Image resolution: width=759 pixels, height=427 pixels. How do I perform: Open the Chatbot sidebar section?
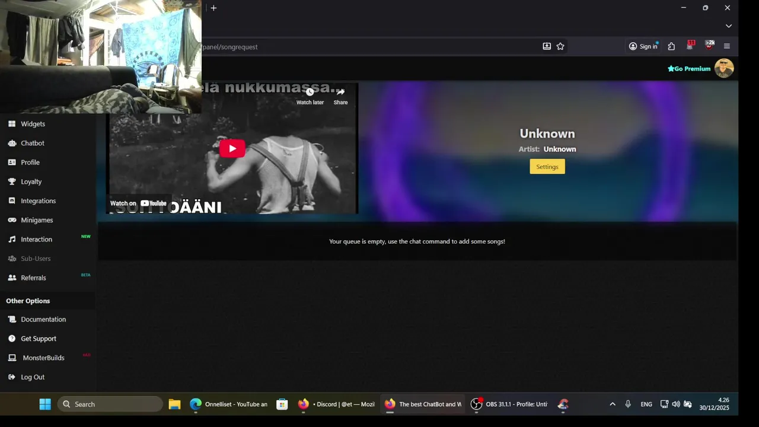tap(33, 143)
